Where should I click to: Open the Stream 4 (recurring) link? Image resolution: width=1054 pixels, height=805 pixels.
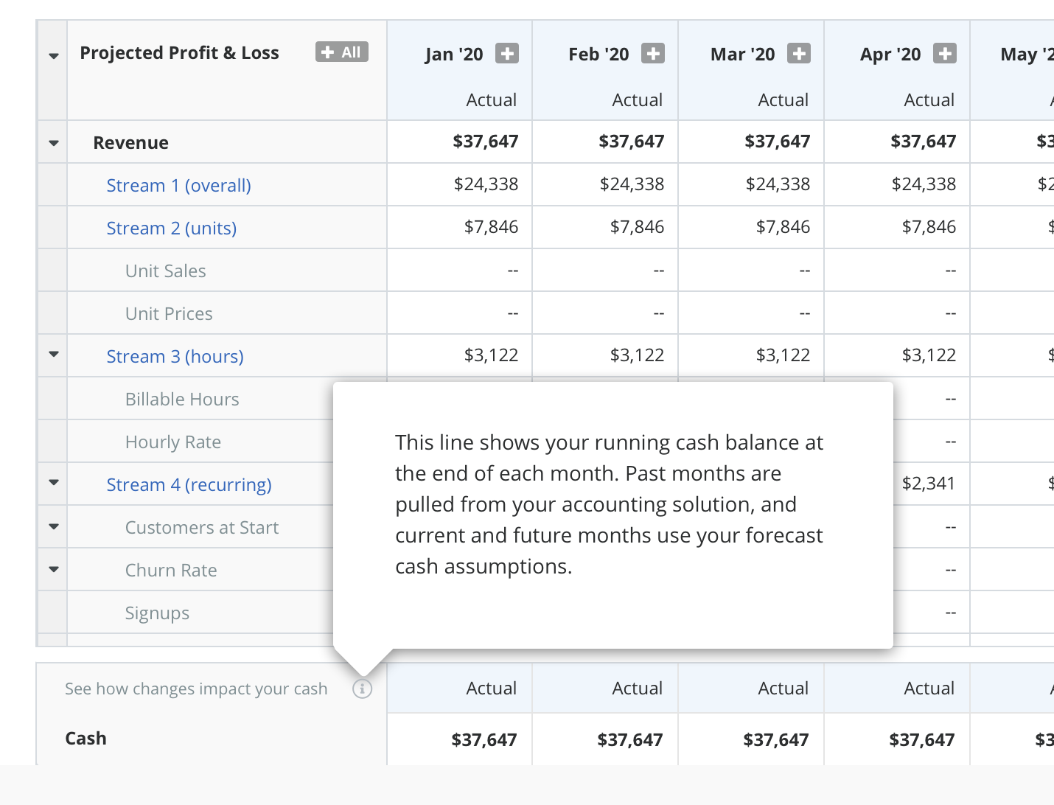coord(189,485)
